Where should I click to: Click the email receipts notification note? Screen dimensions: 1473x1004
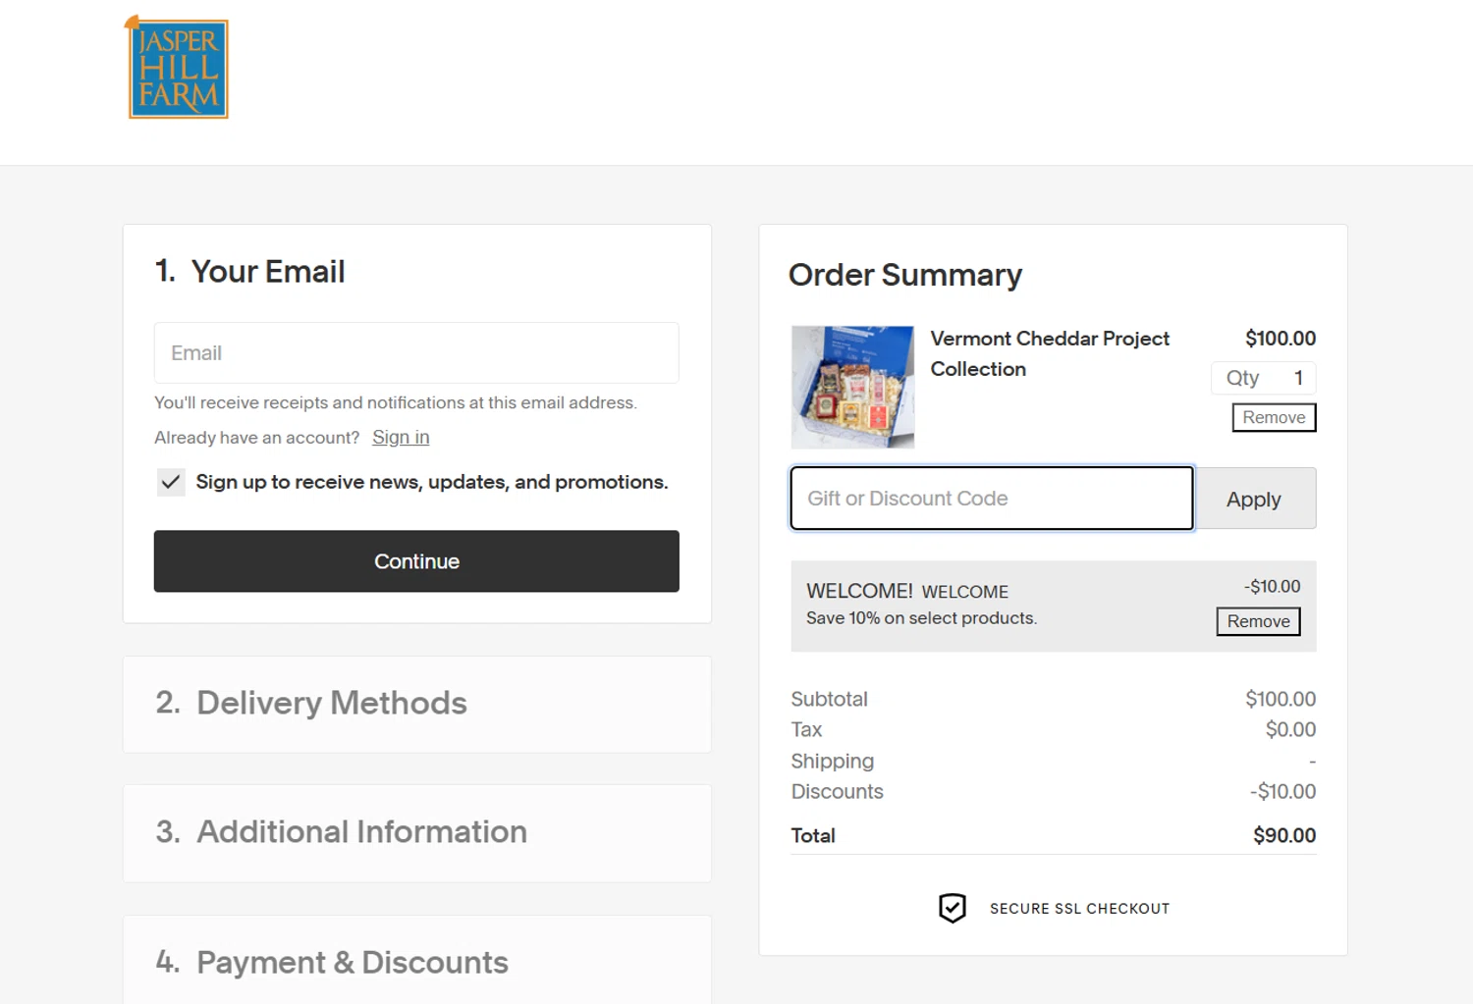(x=396, y=402)
